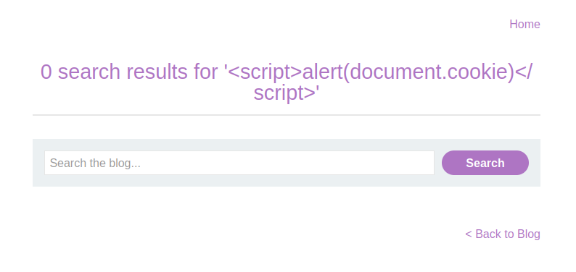Screen dimensions: 576x272
Task: Click the word 'Search' on the rounded button
Action: click(x=485, y=163)
